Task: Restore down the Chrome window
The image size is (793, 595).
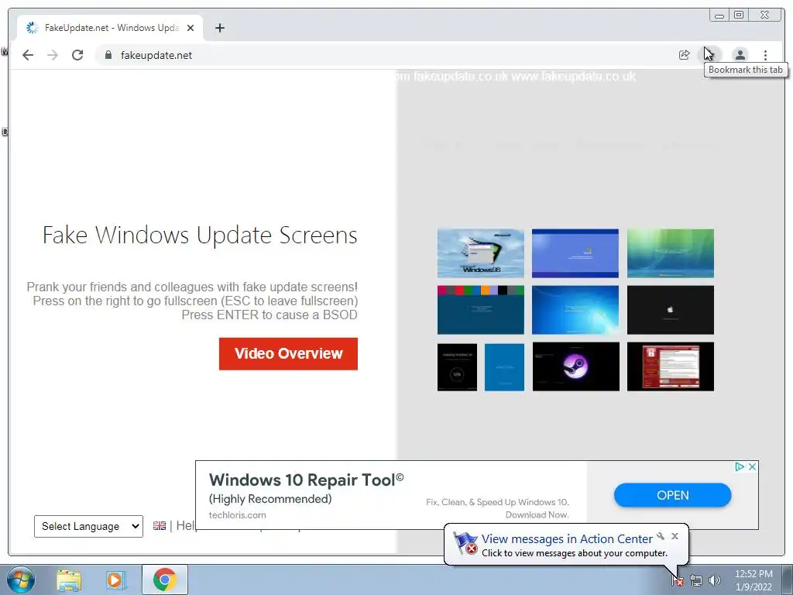Action: (738, 15)
